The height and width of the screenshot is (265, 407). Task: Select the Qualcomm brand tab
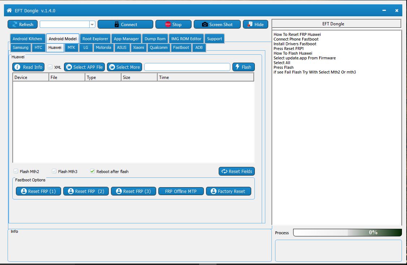[x=159, y=47]
